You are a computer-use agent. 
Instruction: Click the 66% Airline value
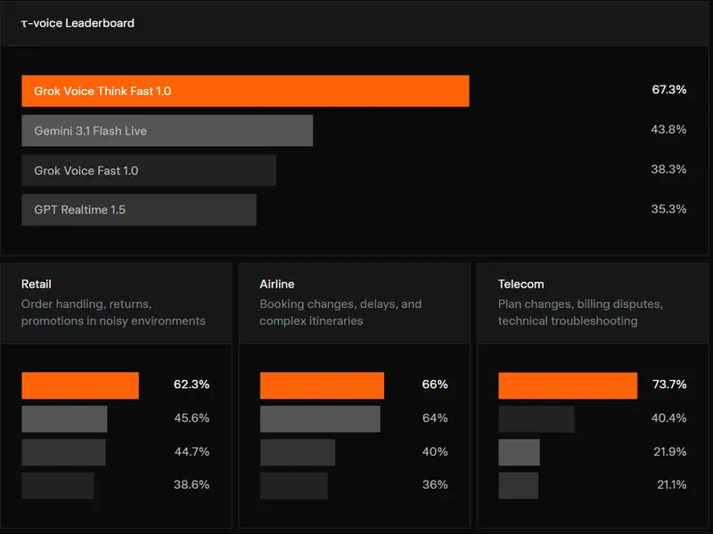435,384
